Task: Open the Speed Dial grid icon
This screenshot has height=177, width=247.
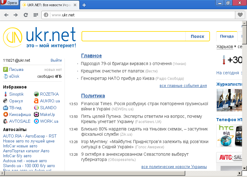Action: 36,15
